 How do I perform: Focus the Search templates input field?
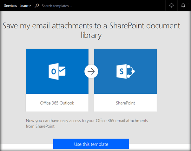(63, 6)
